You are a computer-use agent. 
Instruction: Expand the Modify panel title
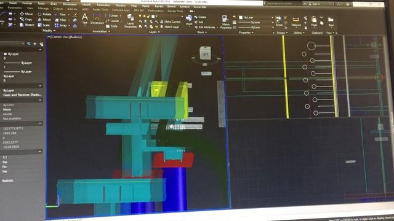(49, 31)
